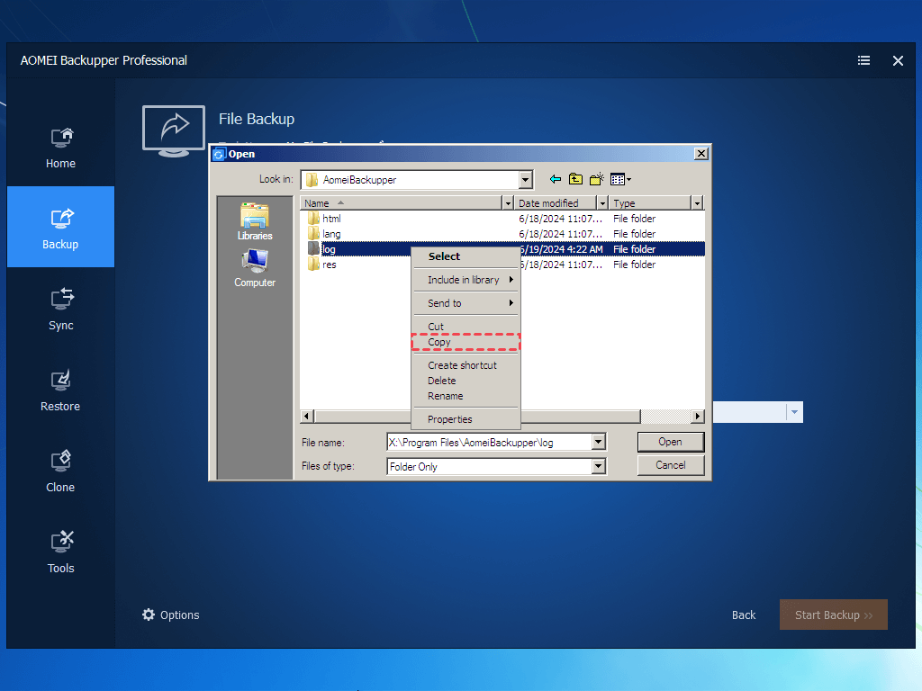This screenshot has height=691, width=922.
Task: Click the lang folder icon
Action: (x=313, y=234)
